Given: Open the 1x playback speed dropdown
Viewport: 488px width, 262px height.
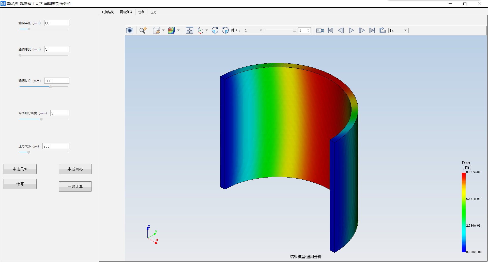Looking at the screenshot, I should (x=398, y=31).
